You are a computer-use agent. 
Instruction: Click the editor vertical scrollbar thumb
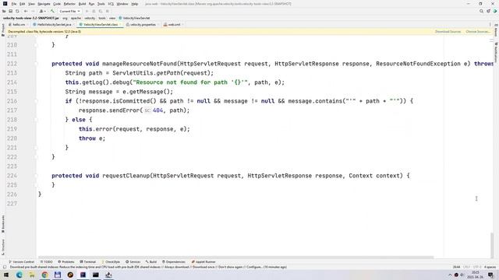pyautogui.click(x=492, y=245)
